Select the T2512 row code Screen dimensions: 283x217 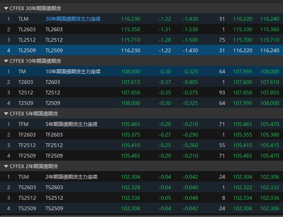[26, 93]
